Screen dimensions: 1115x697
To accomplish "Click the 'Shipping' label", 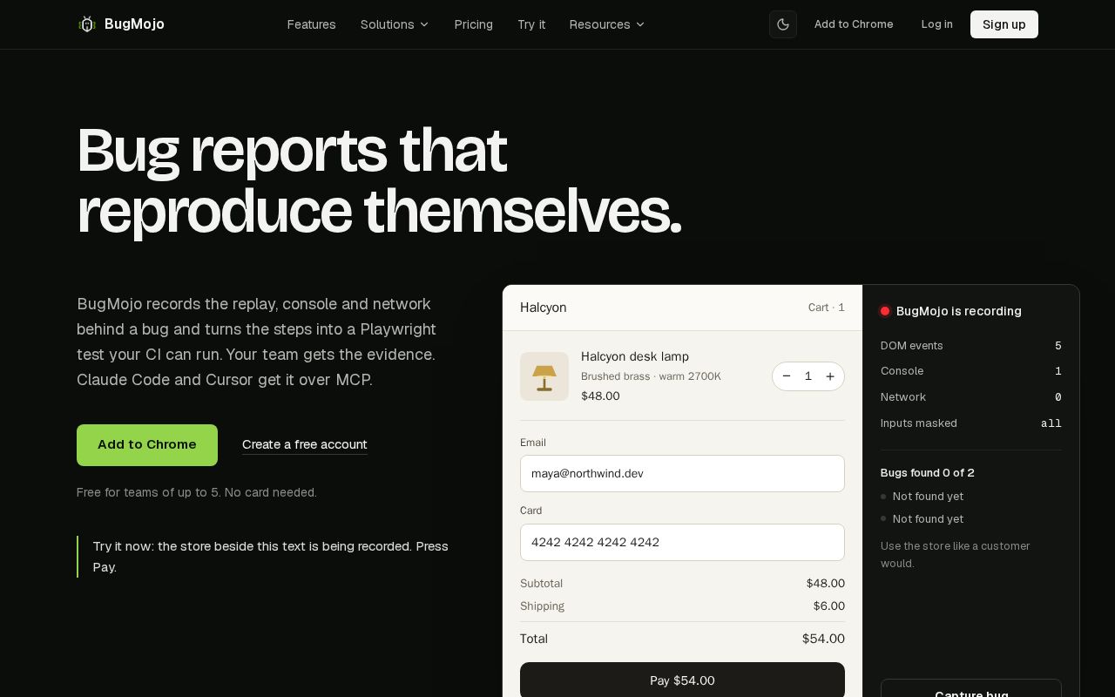I will pos(542,606).
